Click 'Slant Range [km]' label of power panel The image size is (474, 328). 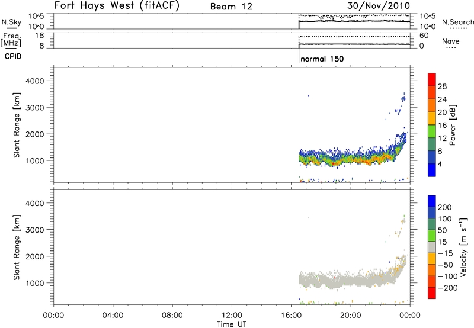17,125
